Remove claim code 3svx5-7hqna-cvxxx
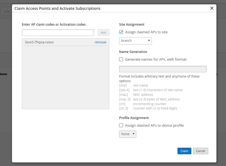 (101, 42)
